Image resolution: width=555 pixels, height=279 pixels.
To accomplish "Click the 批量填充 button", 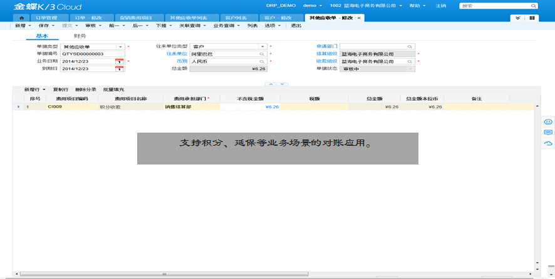I will 113,90.
